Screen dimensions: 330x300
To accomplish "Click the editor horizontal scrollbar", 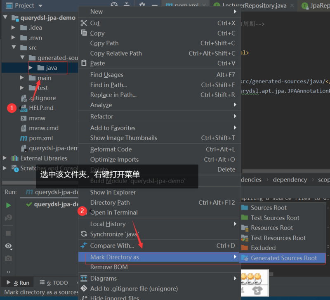I will point(286,171).
